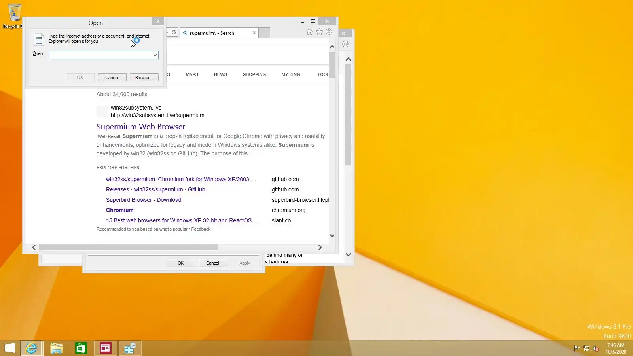633x356 pixels.
Task: Open the MY BING menu item
Action: click(x=291, y=74)
